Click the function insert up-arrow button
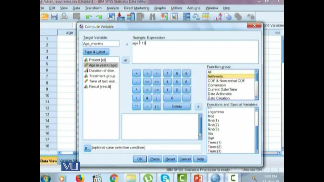The width and height of the screenshot is (324, 182). (198, 107)
